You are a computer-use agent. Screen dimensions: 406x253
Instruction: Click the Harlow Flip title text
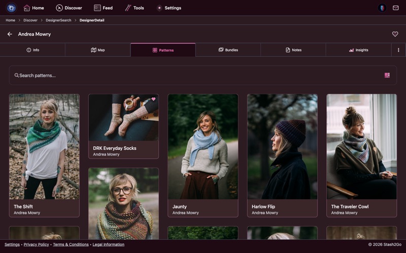click(263, 206)
